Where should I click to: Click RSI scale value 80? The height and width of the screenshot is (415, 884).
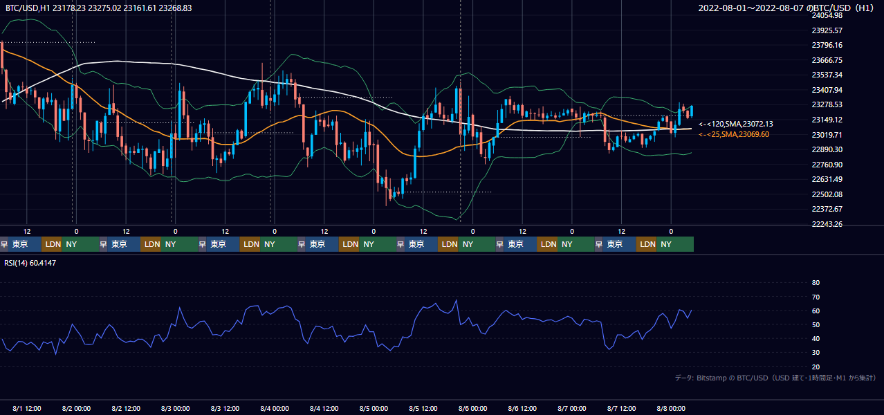pyautogui.click(x=816, y=283)
